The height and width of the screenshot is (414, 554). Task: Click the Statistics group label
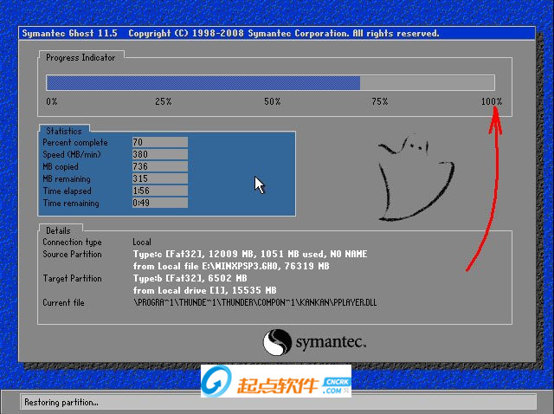coord(64,131)
